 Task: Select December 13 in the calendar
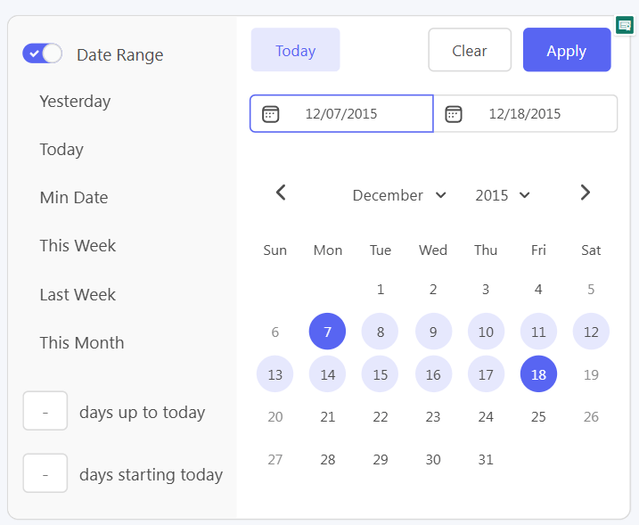point(274,373)
